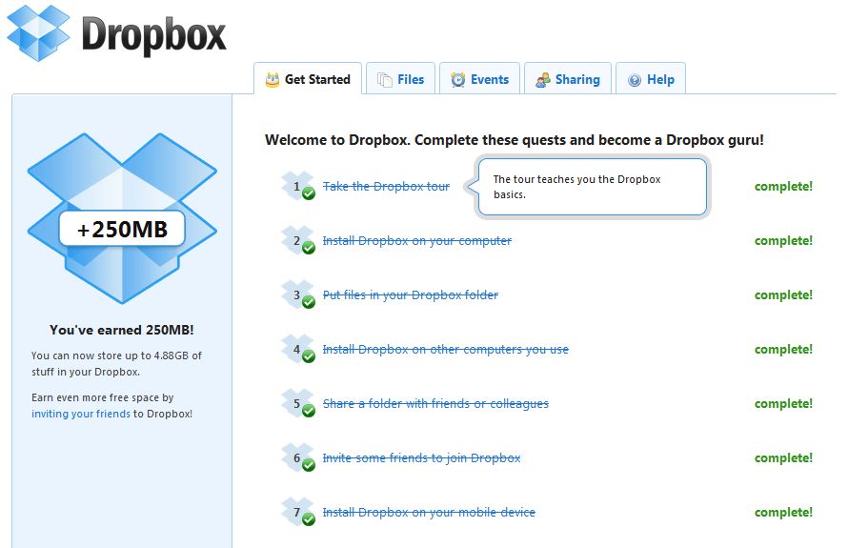The width and height of the screenshot is (848, 548).
Task: Click the Dropbox wordmark in the header
Action: pyautogui.click(x=153, y=35)
